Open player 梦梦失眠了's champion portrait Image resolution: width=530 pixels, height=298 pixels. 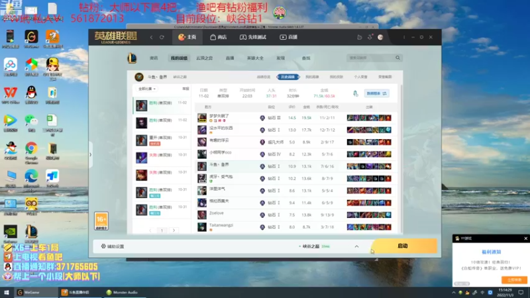202,118
